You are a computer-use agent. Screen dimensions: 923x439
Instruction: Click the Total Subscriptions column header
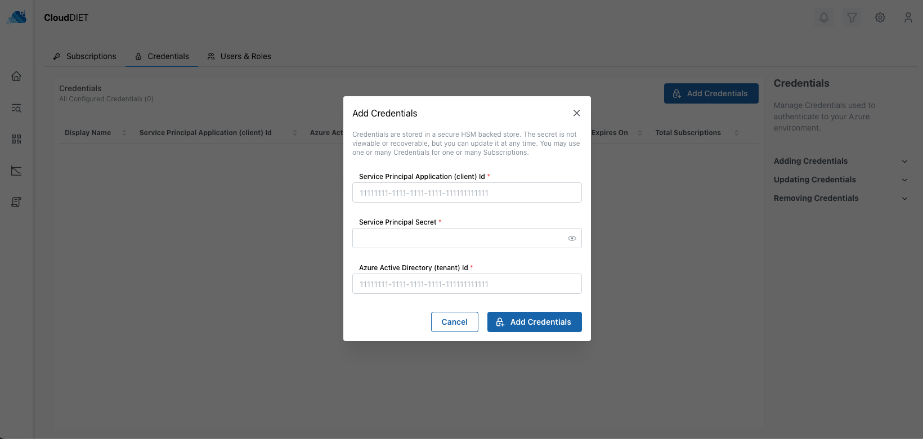coord(688,133)
